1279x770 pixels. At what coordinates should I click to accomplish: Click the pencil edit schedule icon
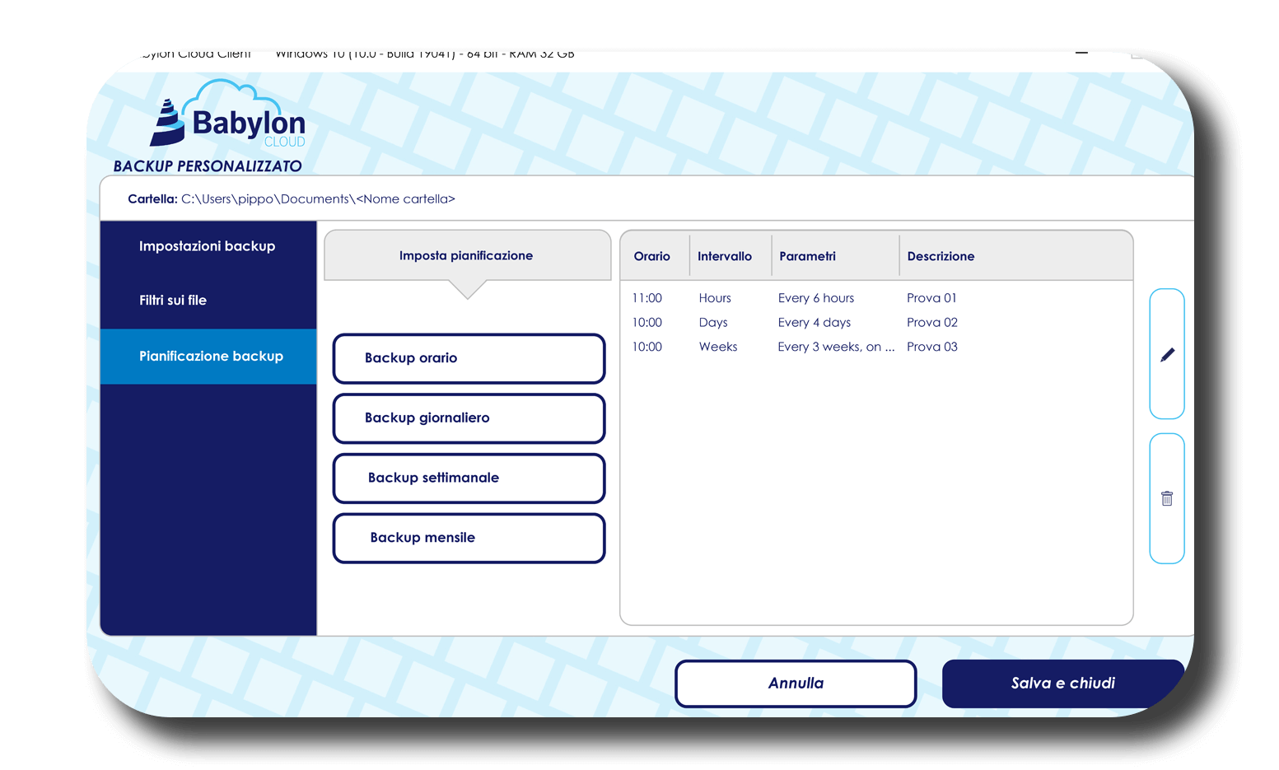click(x=1166, y=354)
